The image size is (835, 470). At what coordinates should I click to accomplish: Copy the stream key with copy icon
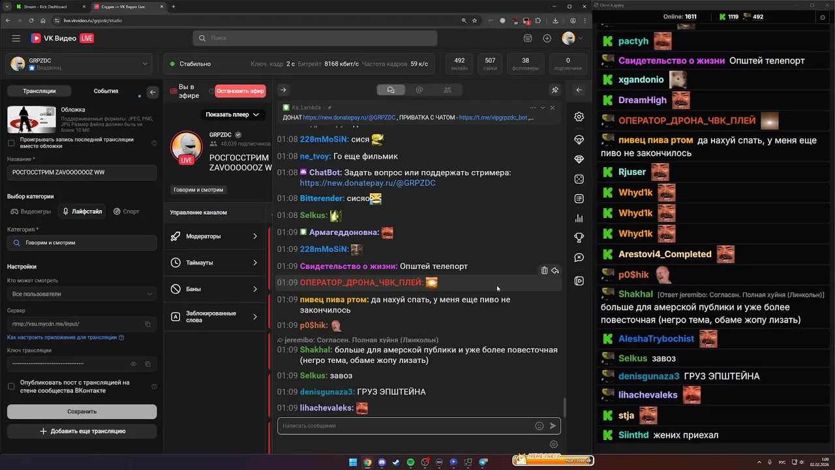pyautogui.click(x=148, y=364)
